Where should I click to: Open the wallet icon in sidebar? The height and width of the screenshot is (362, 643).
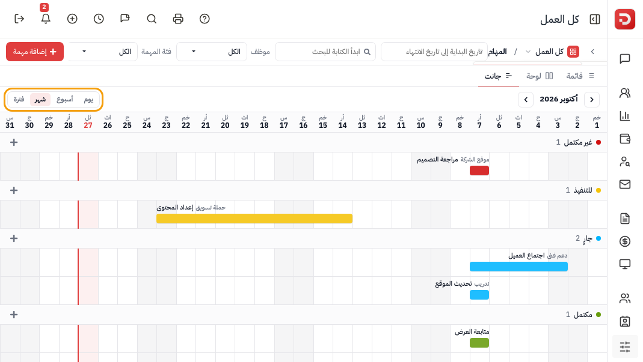pyautogui.click(x=624, y=139)
